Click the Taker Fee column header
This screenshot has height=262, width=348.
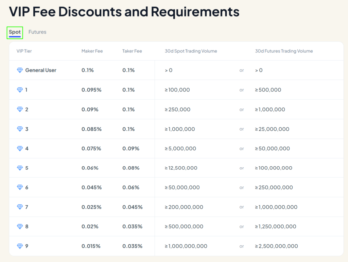(132, 51)
